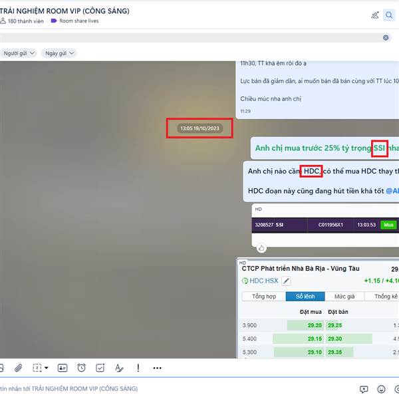Expand the screen capture options arrow
399x399 pixels.
(47, 368)
